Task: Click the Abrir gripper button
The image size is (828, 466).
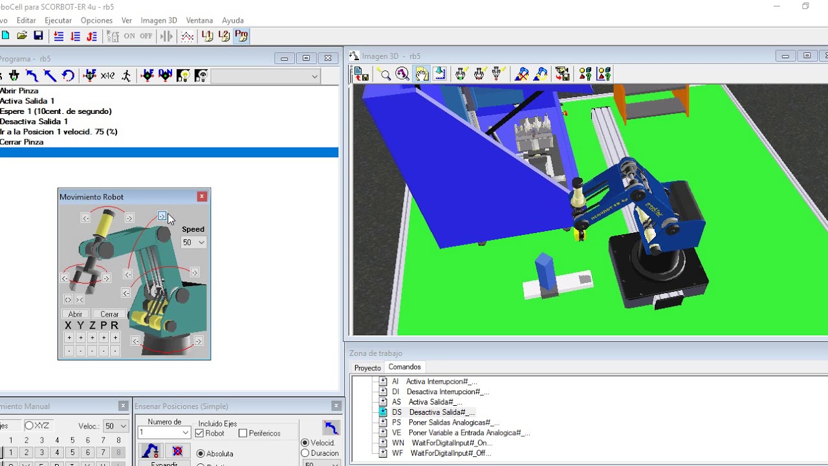Action: 75,314
